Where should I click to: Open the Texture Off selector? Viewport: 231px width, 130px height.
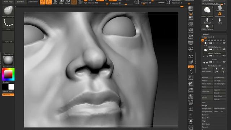[x=8, y=49]
